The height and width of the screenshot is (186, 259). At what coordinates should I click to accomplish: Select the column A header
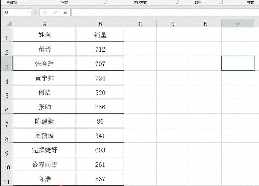44,23
